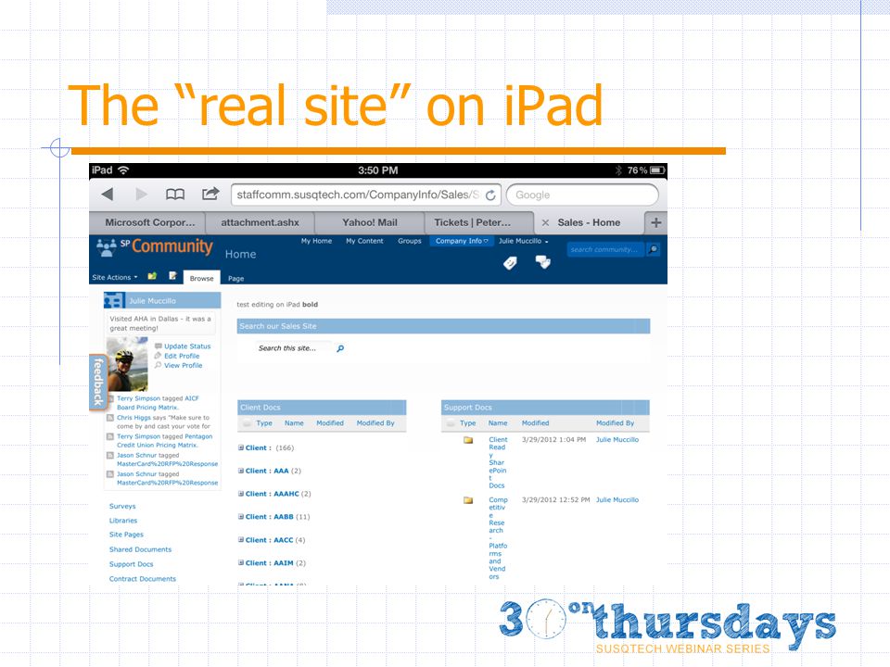
Task: Switch to the attachment.ashx tab
Action: pyautogui.click(x=260, y=223)
